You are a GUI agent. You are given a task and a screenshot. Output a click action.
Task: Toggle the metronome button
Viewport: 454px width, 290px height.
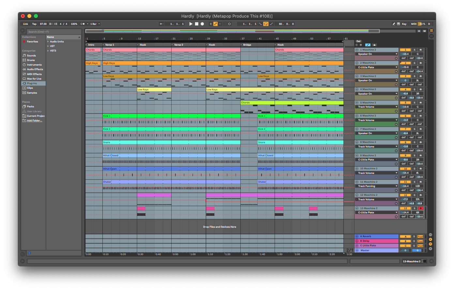(83, 24)
